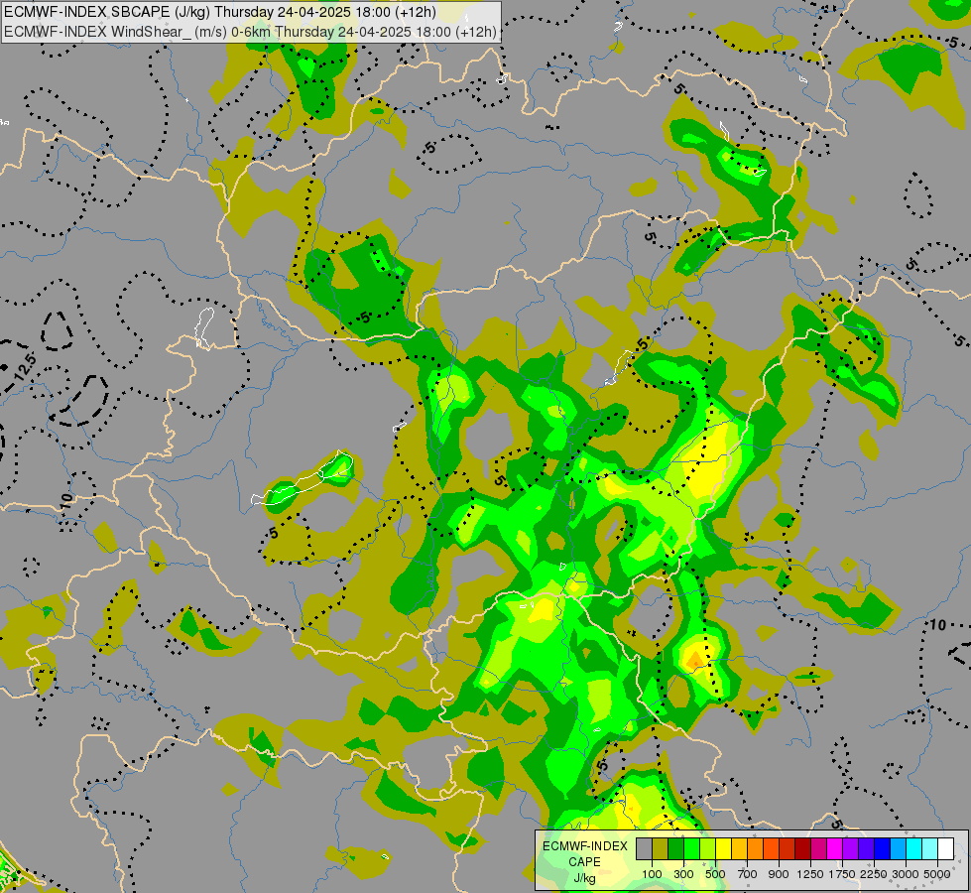Select the pure yellow legend swatch

pos(723,848)
